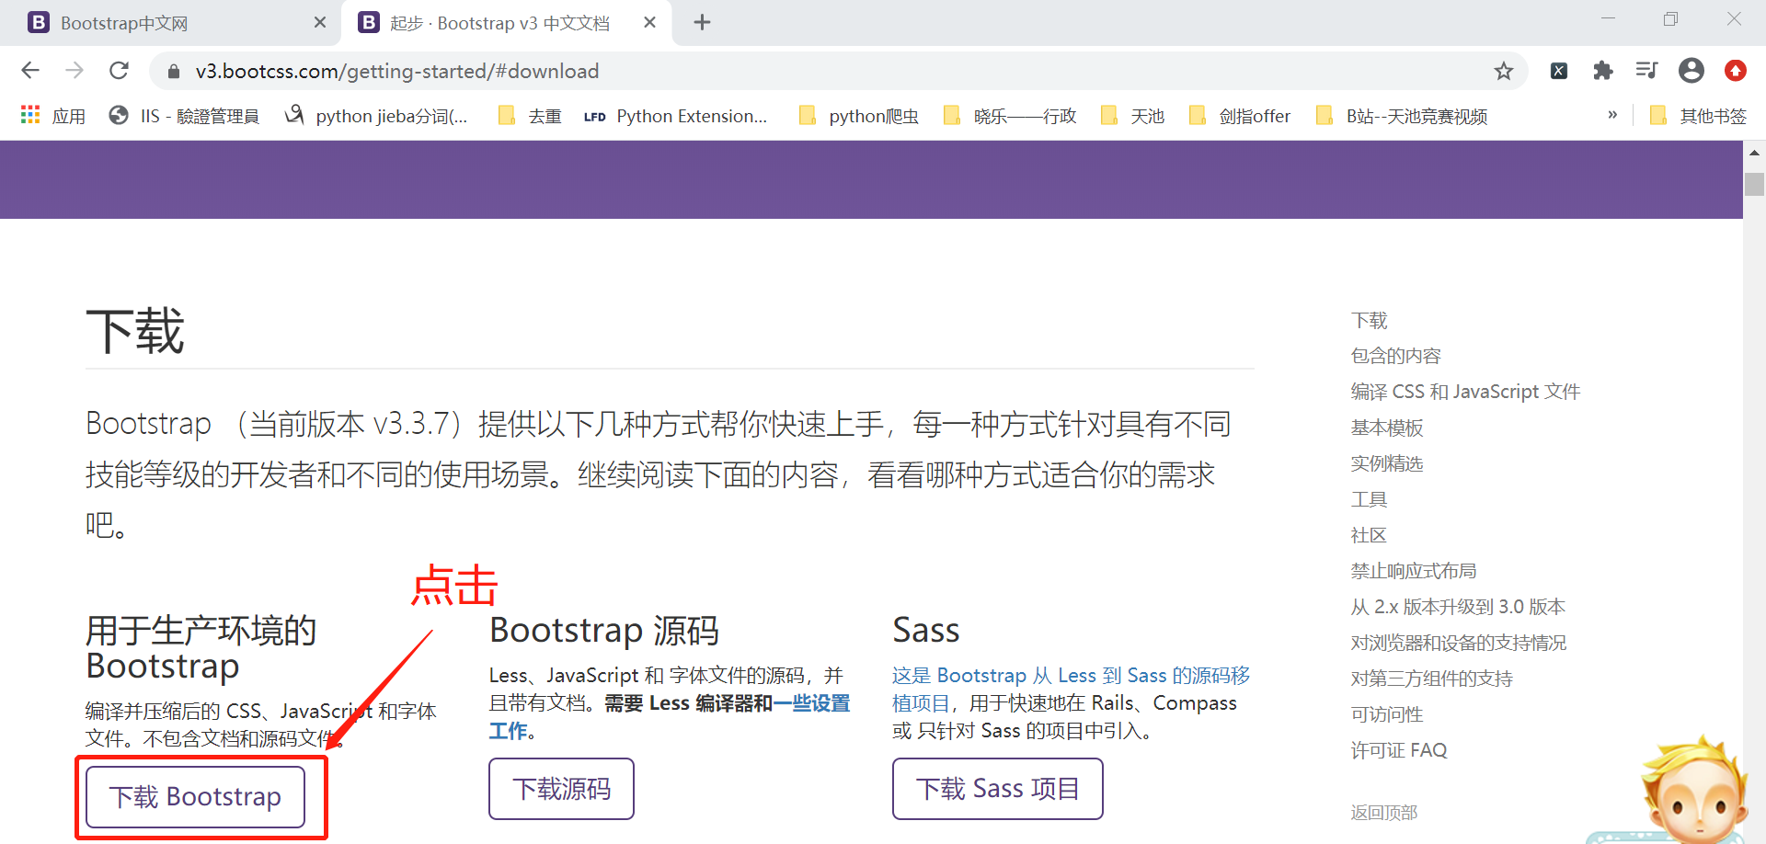Show more bookmarks with the double chevron
This screenshot has width=1766, height=844.
(1612, 115)
